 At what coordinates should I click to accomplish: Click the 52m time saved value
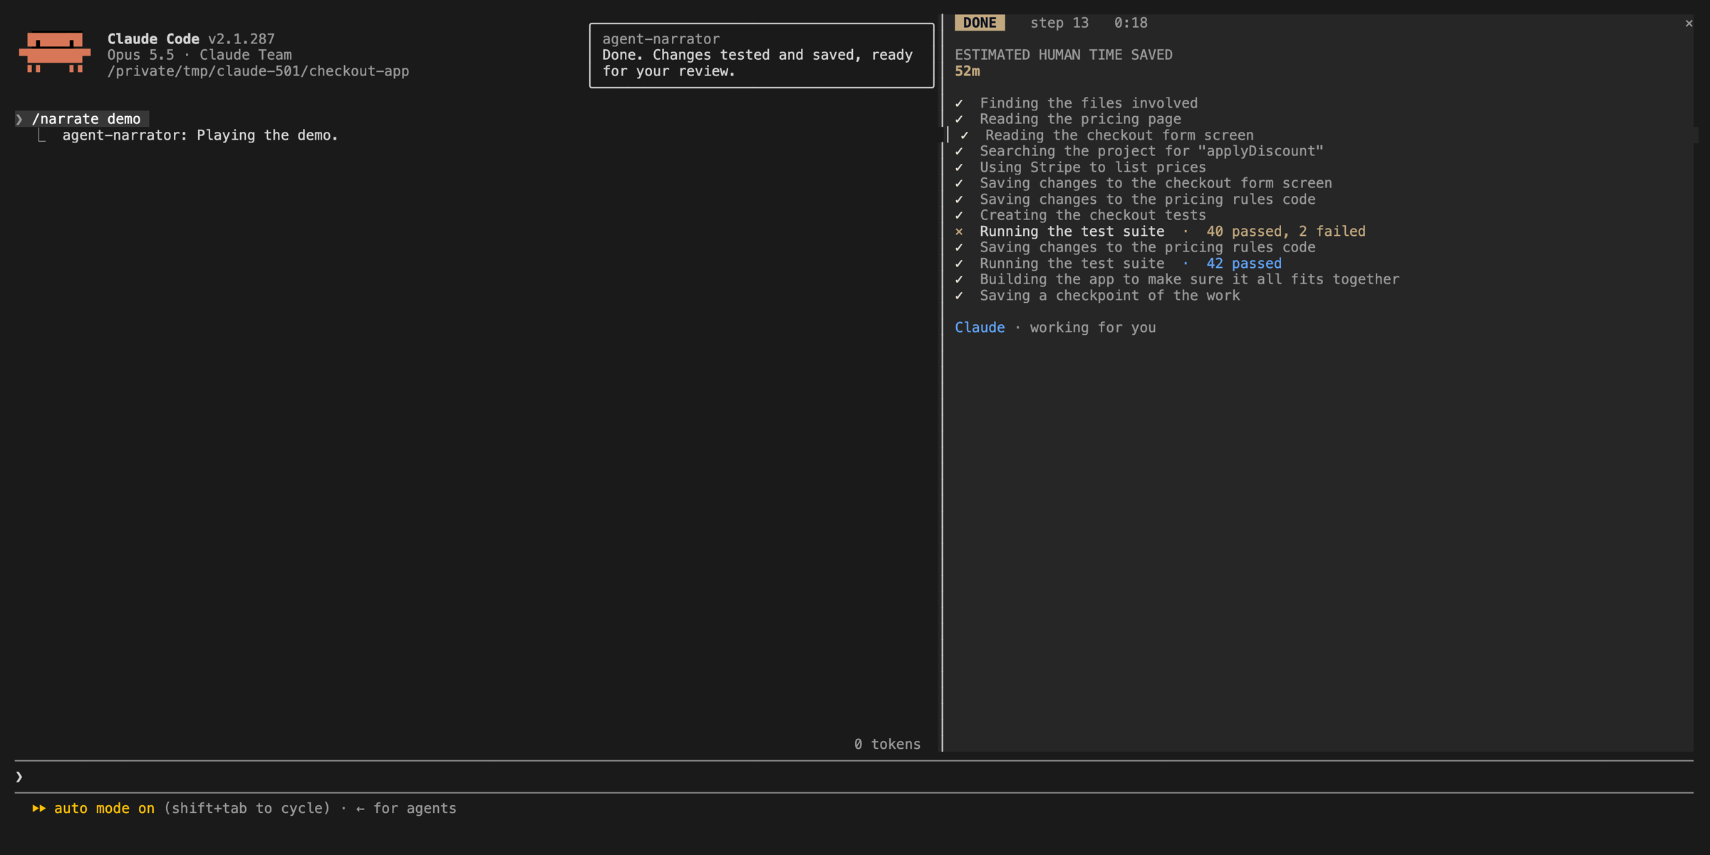[967, 71]
